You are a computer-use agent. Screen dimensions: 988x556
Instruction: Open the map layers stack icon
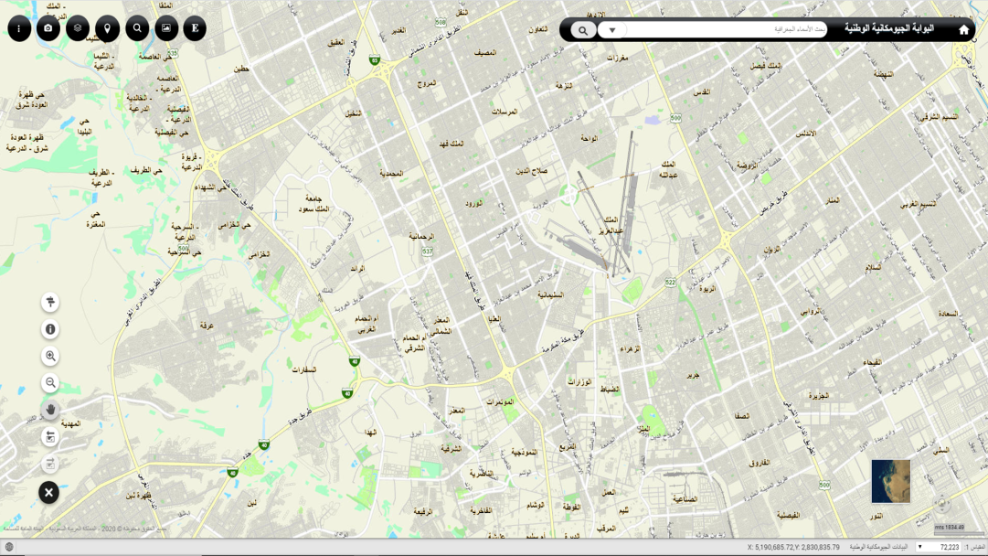(78, 28)
